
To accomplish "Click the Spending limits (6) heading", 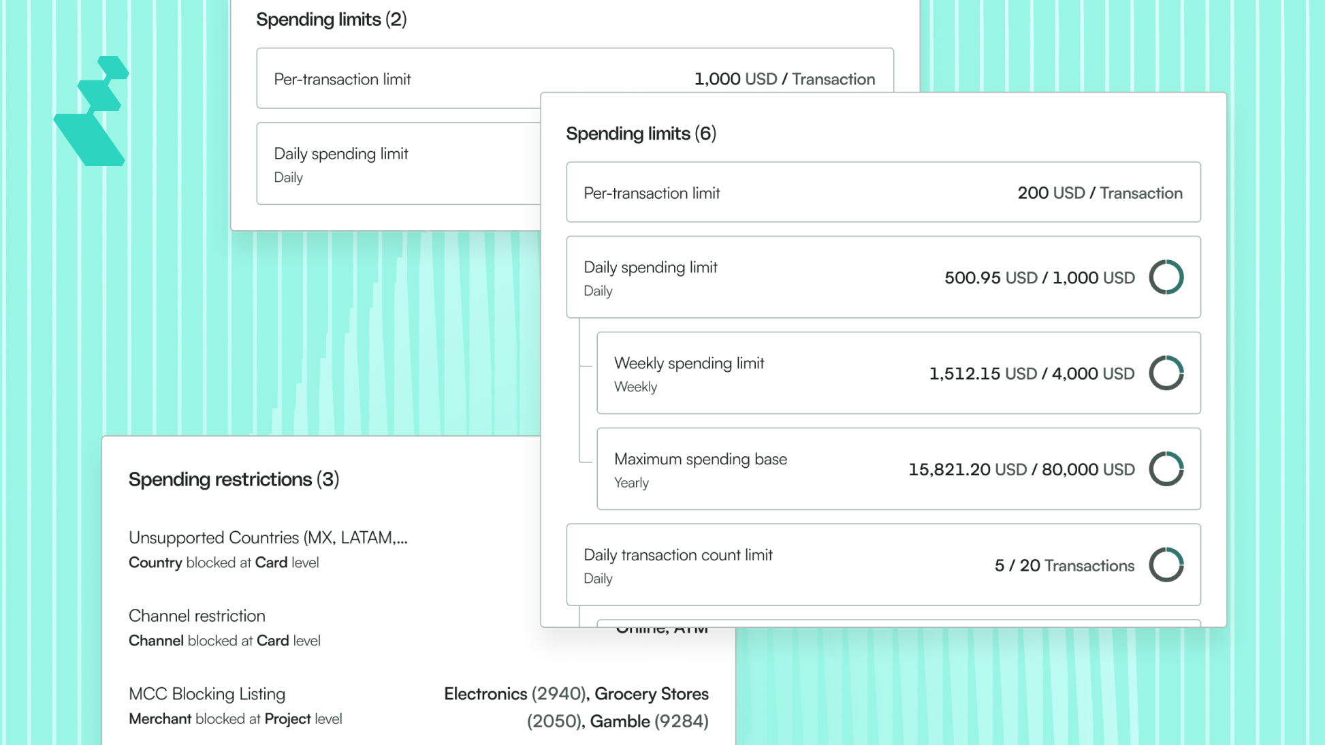I will (x=641, y=133).
